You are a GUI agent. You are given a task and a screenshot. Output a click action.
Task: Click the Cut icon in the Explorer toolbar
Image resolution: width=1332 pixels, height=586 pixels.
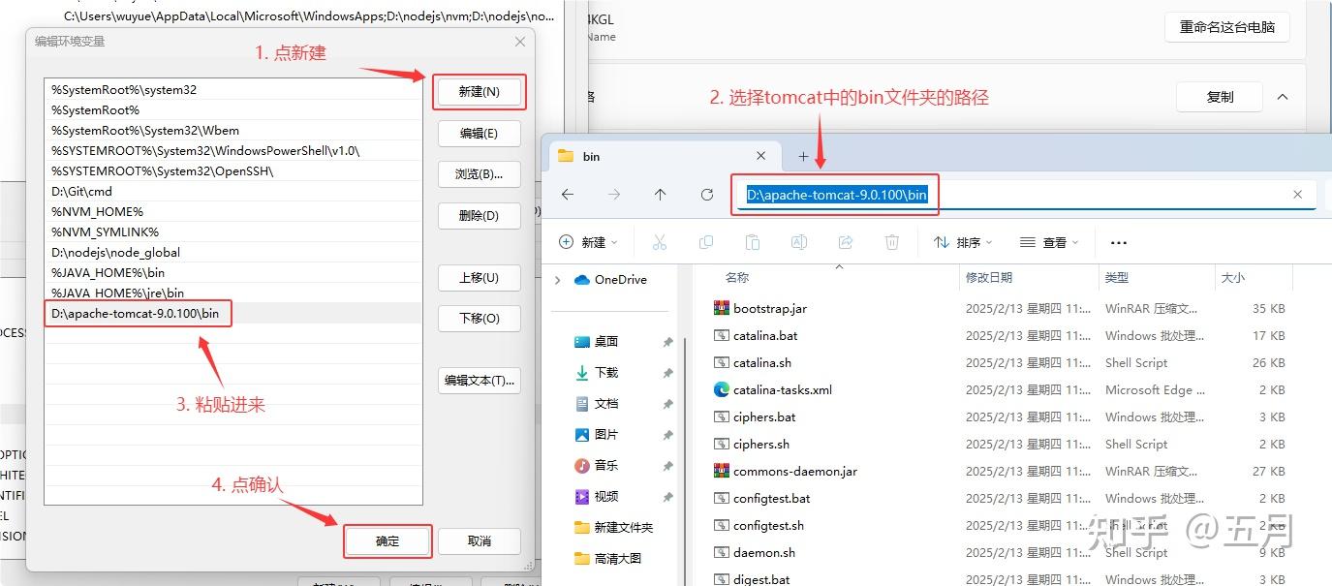(659, 242)
